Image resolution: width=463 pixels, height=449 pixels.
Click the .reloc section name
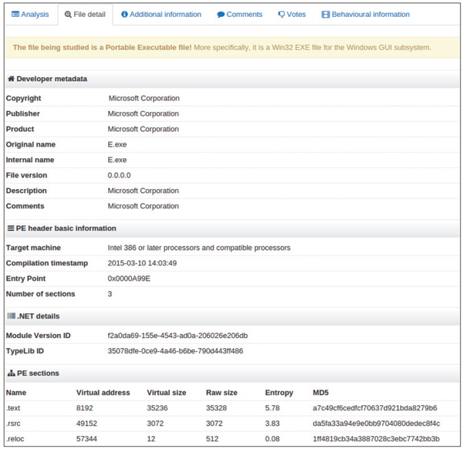tap(15, 439)
